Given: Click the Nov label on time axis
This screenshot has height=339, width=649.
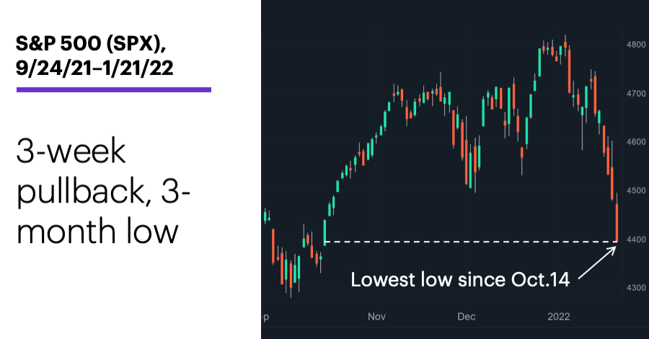Looking at the screenshot, I should point(376,317).
